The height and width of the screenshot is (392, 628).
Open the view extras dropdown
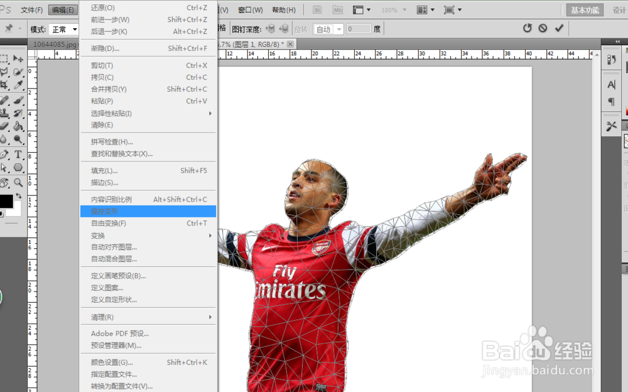pos(361,10)
